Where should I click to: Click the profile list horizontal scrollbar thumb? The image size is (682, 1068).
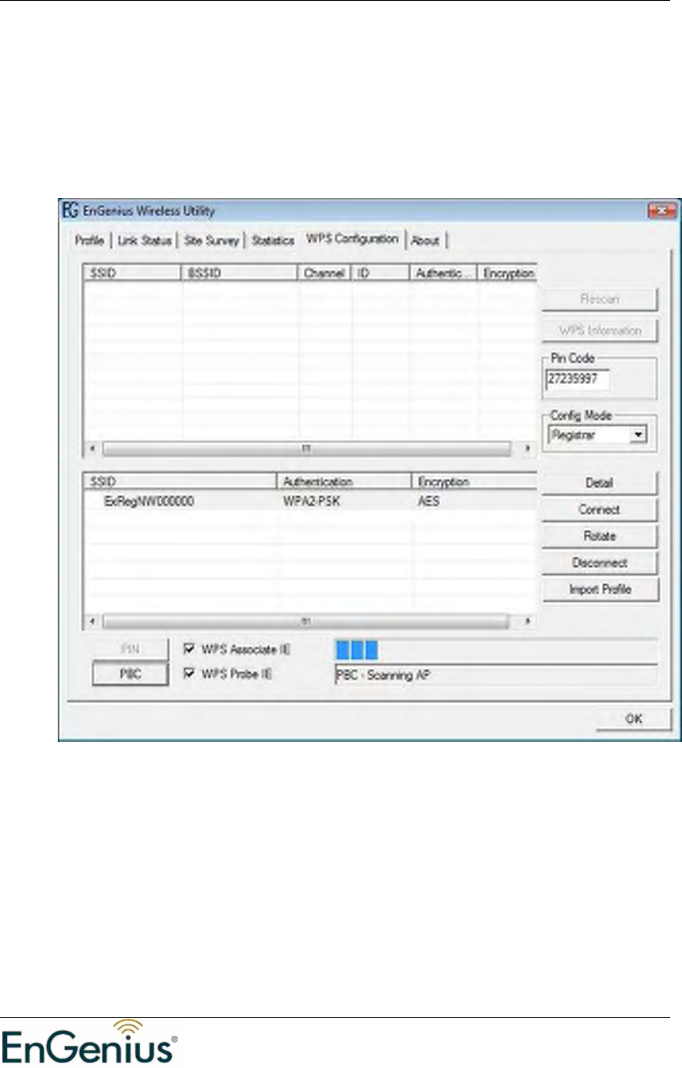click(x=306, y=621)
